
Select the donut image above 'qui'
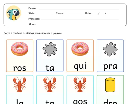80,49
